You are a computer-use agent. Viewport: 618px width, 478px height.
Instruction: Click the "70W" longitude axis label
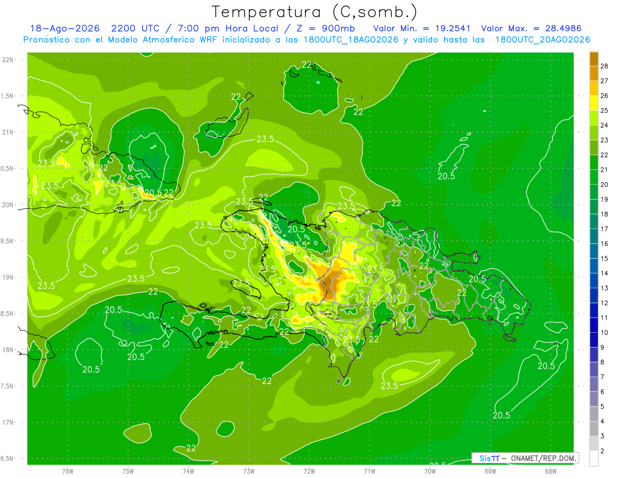(430, 471)
